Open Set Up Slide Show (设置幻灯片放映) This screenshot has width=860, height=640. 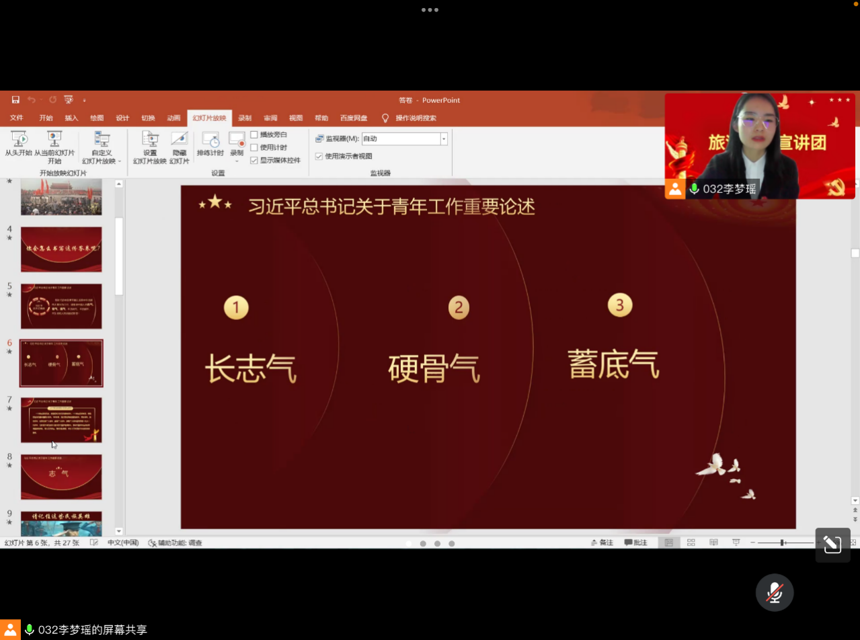(150, 140)
